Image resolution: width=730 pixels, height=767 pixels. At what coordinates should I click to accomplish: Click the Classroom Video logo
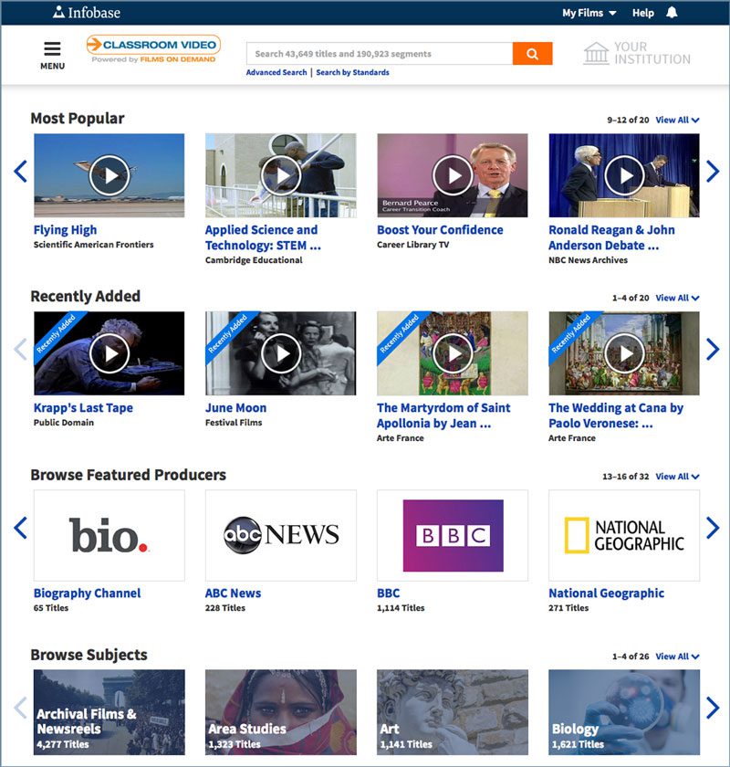[153, 49]
